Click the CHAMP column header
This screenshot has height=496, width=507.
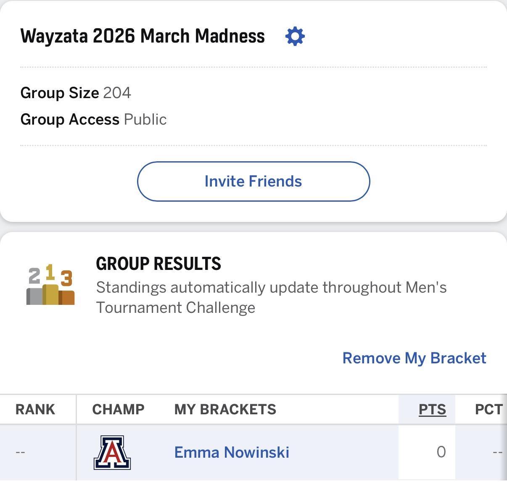point(118,409)
